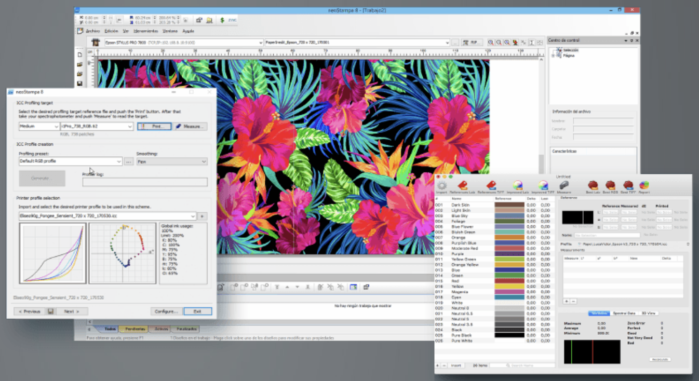Screen dimensions: 699x381
Task: Click the RIP button in the neoStampa toolbar
Action: click(x=471, y=42)
